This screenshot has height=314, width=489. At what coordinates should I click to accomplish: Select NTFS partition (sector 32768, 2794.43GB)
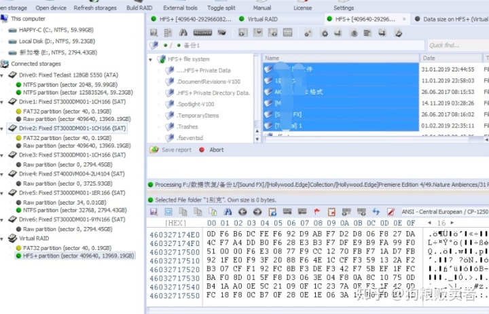75,211
